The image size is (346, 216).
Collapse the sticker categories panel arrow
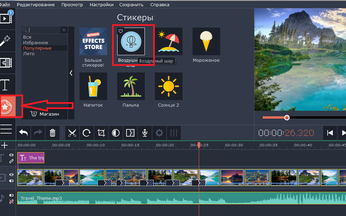pyautogui.click(x=71, y=73)
